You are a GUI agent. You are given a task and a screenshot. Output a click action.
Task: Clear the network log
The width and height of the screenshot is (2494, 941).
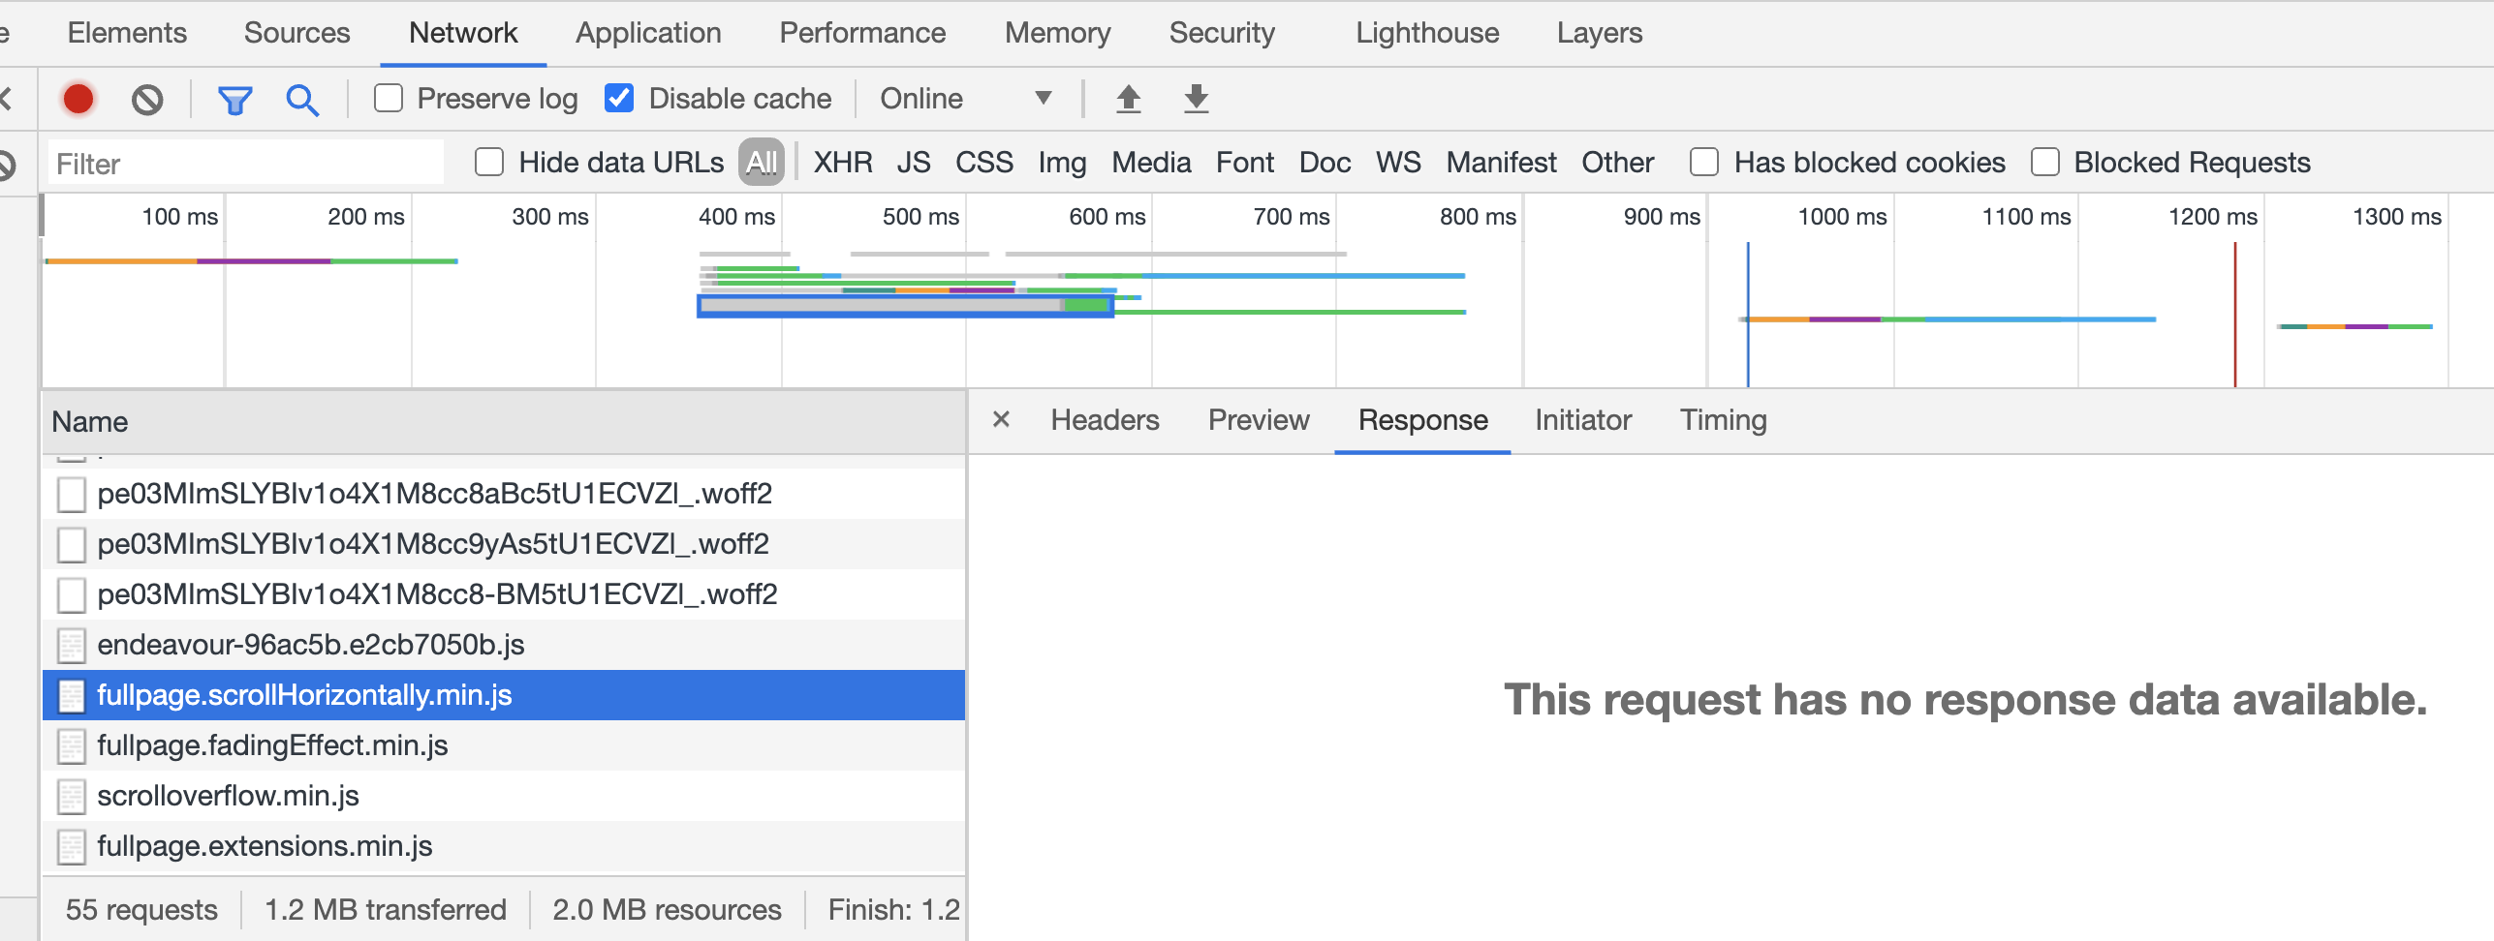(146, 98)
